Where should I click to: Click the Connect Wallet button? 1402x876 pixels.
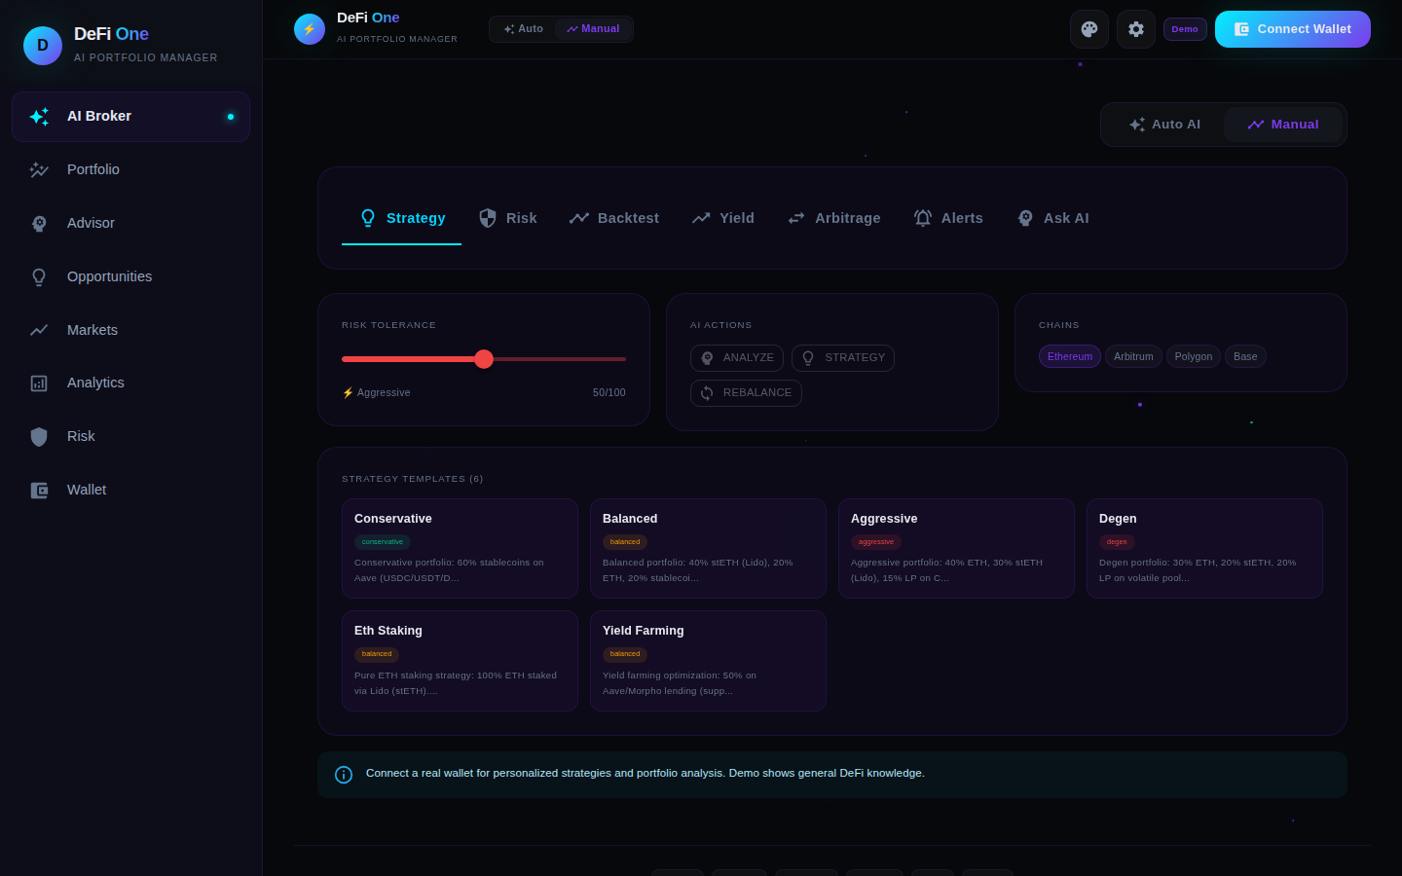coord(1293,29)
